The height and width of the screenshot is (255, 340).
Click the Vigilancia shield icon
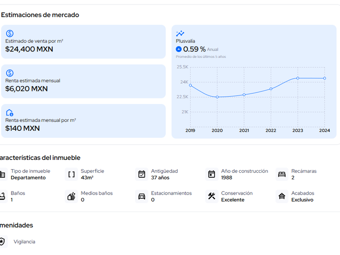coord(2,242)
